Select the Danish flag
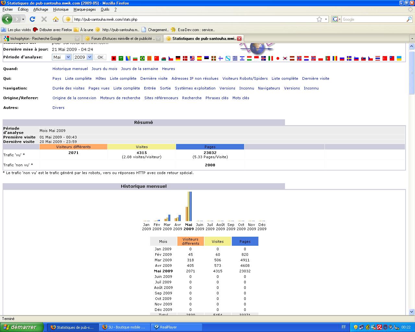This screenshot has width=415, height=332. pyautogui.click(x=185, y=58)
